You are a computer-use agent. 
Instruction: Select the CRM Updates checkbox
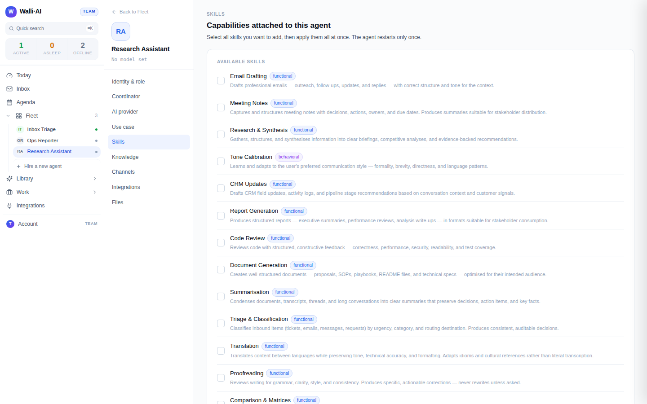tap(221, 188)
